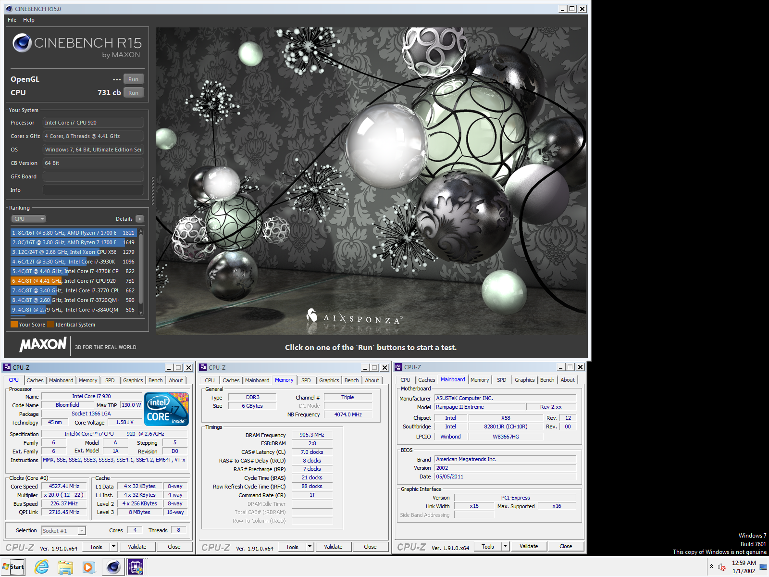Image resolution: width=769 pixels, height=577 pixels.
Task: Click the Core Speed value 4527.41 MHz
Action: point(64,486)
